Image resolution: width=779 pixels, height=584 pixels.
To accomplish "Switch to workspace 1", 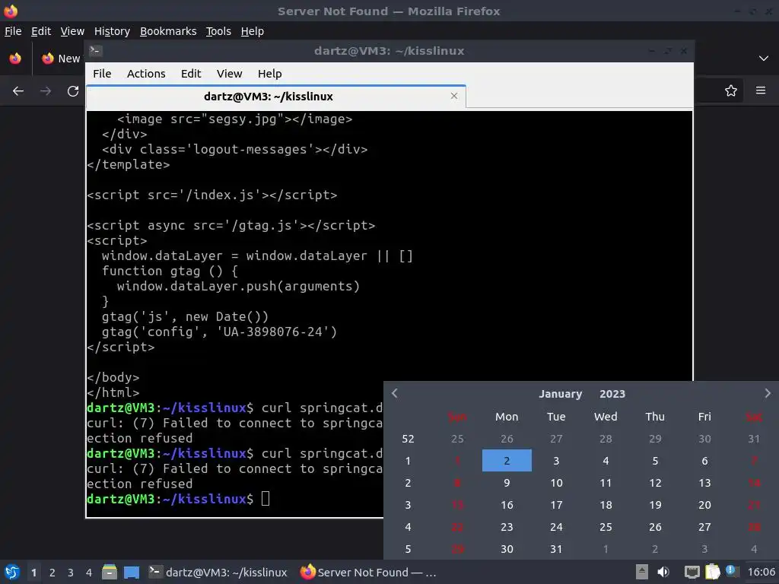I will (33, 573).
